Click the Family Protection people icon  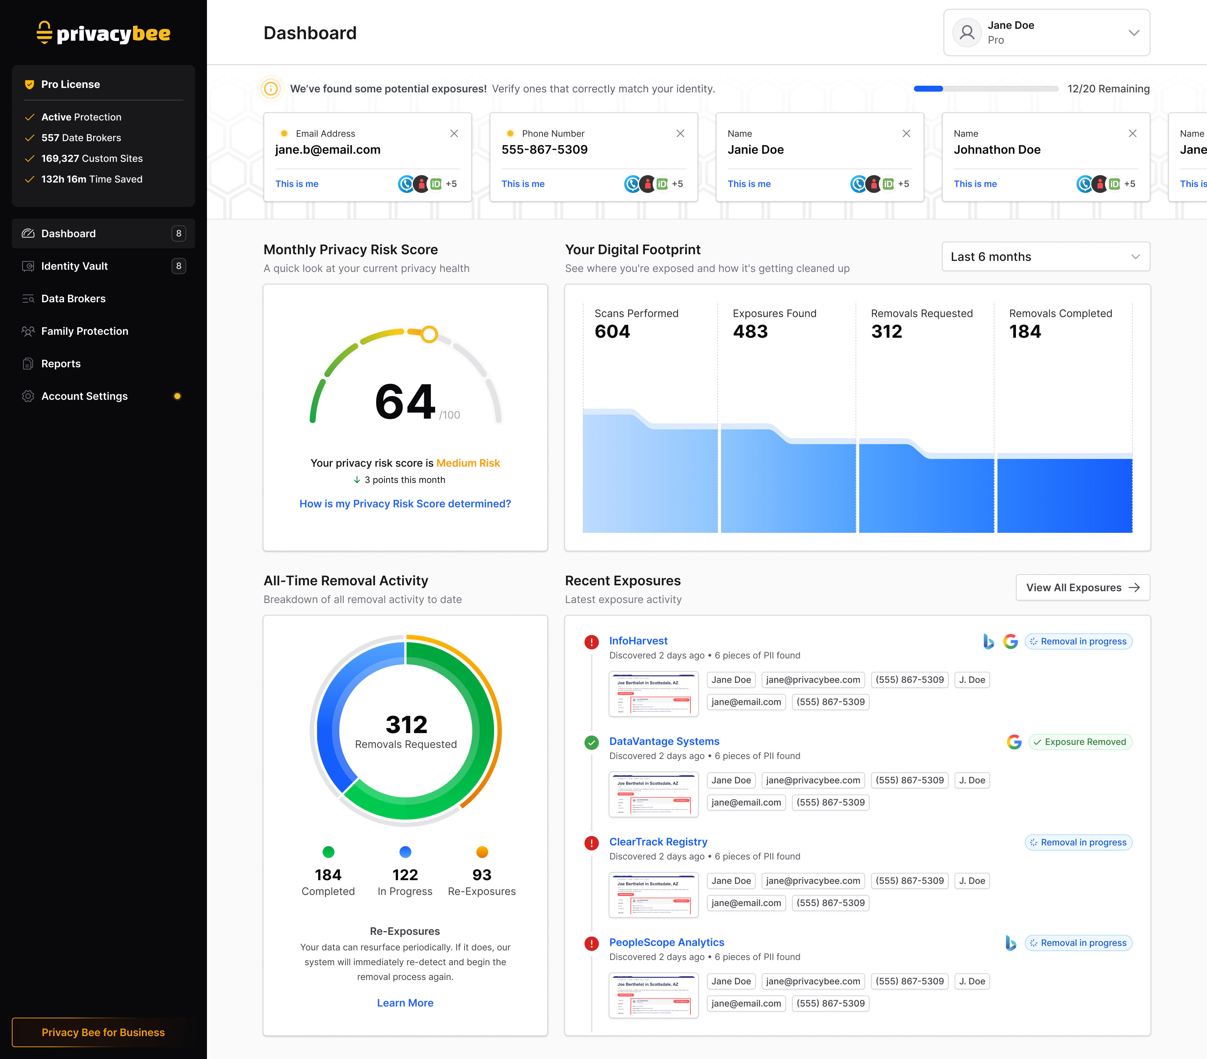pyautogui.click(x=28, y=331)
